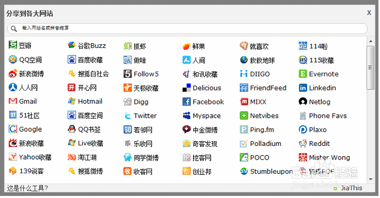Click the Gmail envelope icon
380x198 pixels.
pyautogui.click(x=13, y=101)
